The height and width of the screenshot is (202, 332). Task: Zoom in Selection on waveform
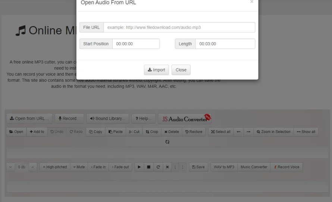coord(273,132)
